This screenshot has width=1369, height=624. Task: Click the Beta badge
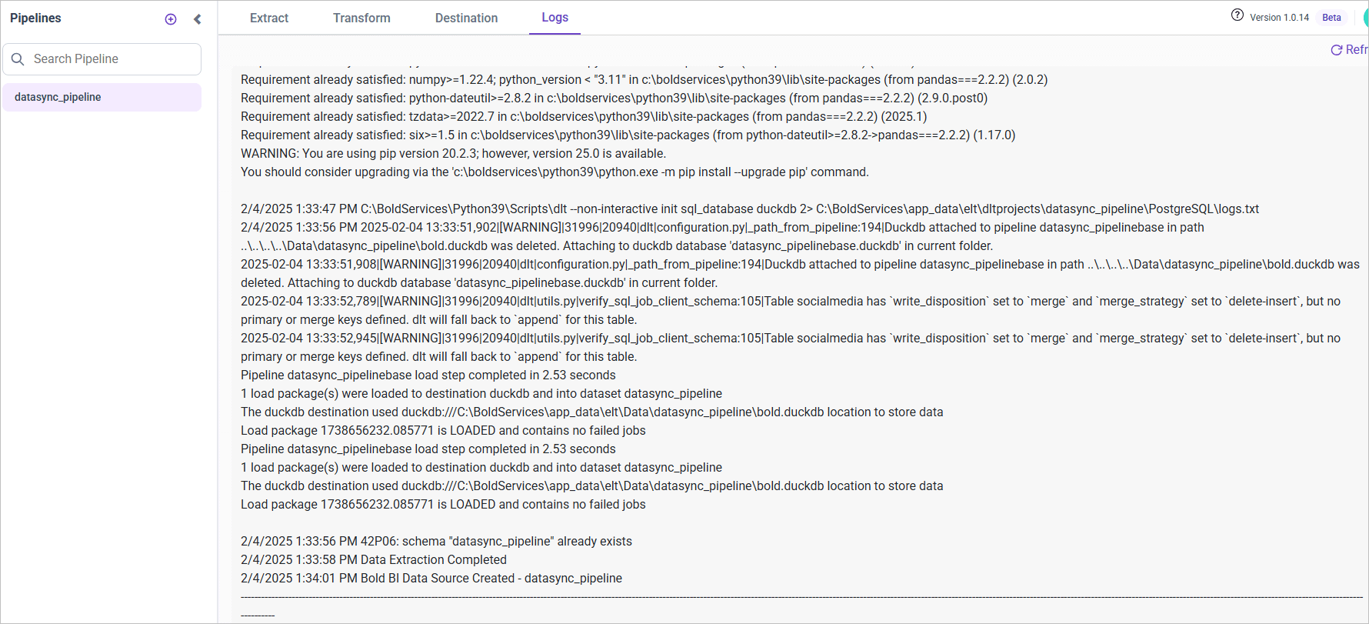tap(1331, 18)
